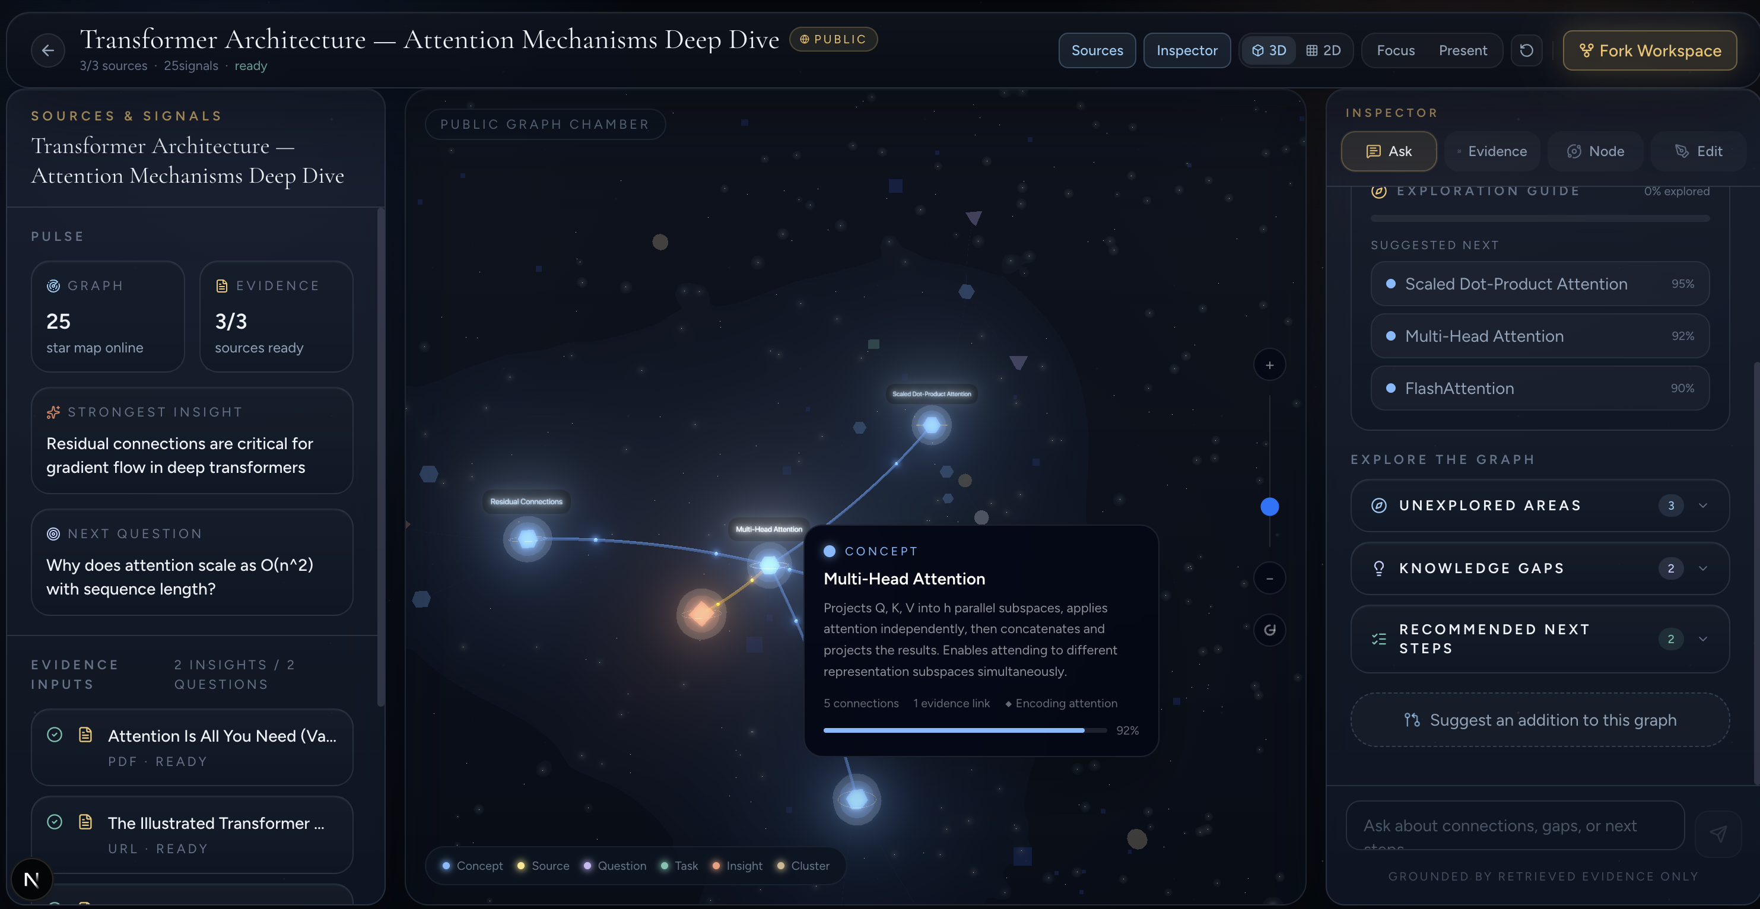This screenshot has height=909, width=1760.
Task: Expand the Knowledge Gaps section
Action: point(1539,568)
